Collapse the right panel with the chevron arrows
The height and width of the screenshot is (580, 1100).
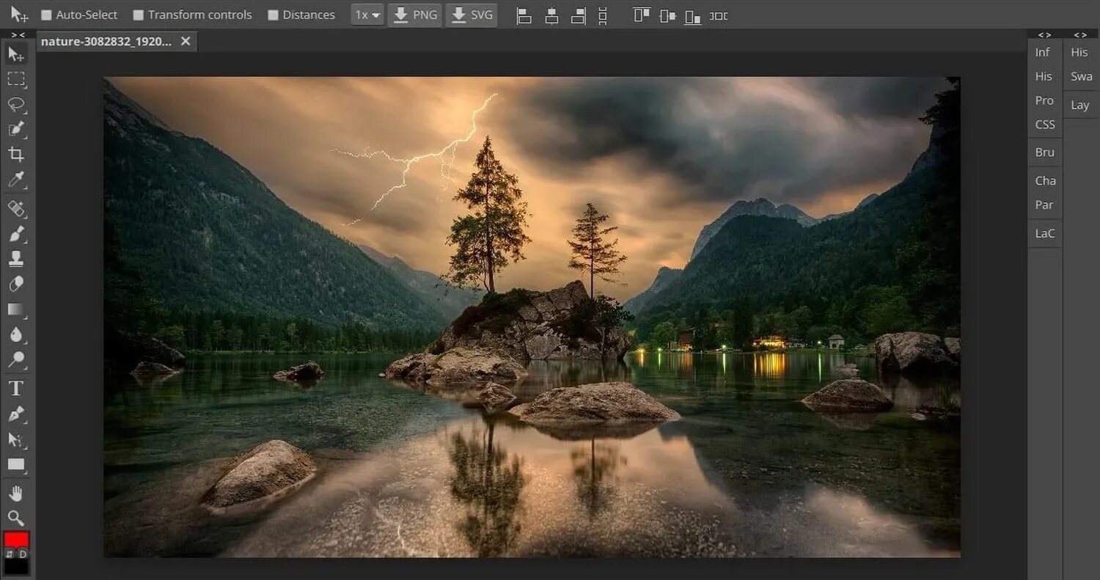[x=1044, y=34]
